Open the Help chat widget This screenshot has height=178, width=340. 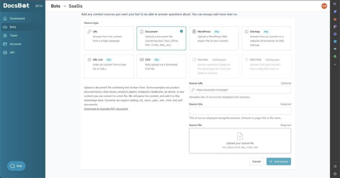(x=16, y=166)
